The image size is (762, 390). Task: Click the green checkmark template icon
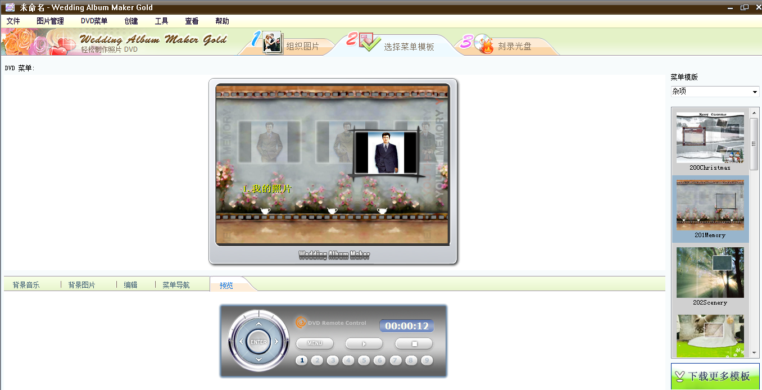tap(370, 43)
